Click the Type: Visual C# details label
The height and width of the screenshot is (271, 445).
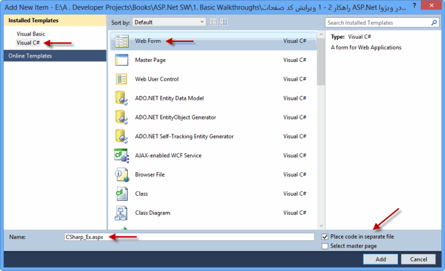click(351, 37)
